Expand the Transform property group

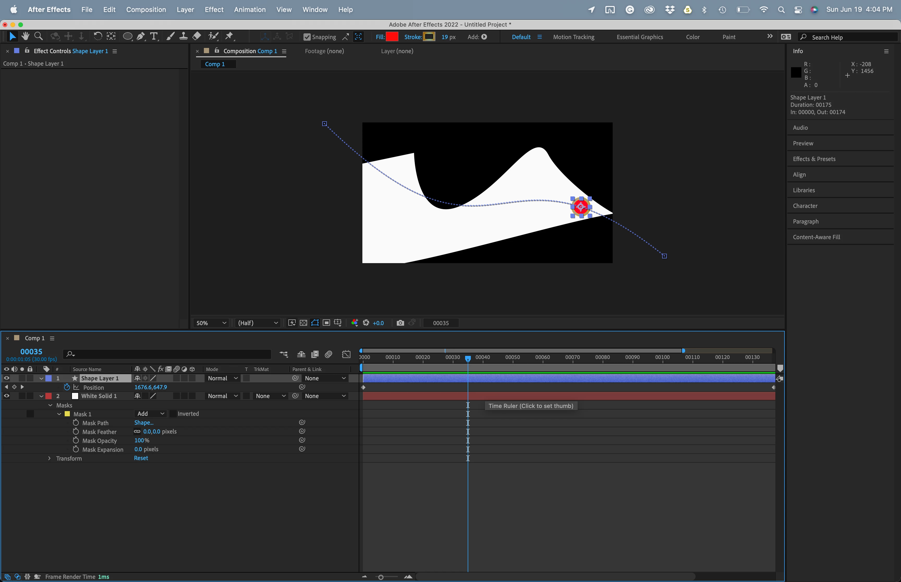pyautogui.click(x=49, y=458)
